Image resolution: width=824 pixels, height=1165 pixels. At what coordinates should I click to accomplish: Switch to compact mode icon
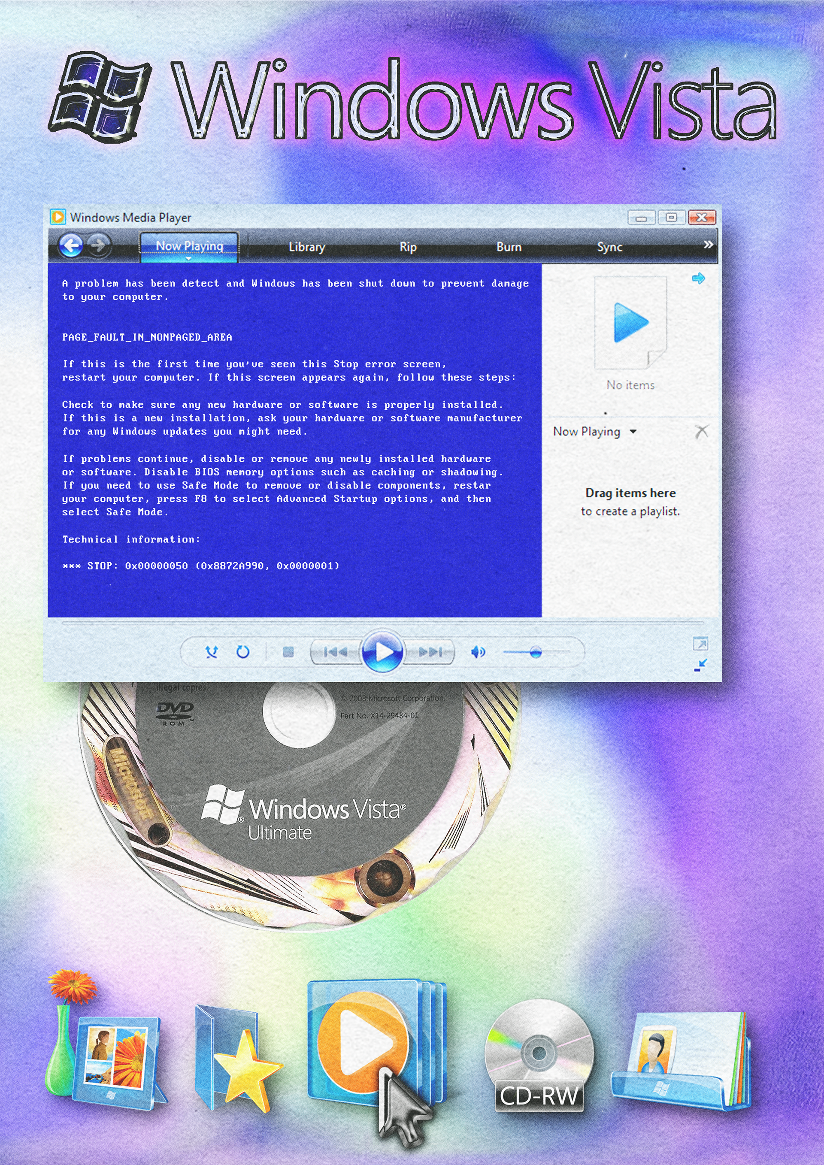coord(700,665)
